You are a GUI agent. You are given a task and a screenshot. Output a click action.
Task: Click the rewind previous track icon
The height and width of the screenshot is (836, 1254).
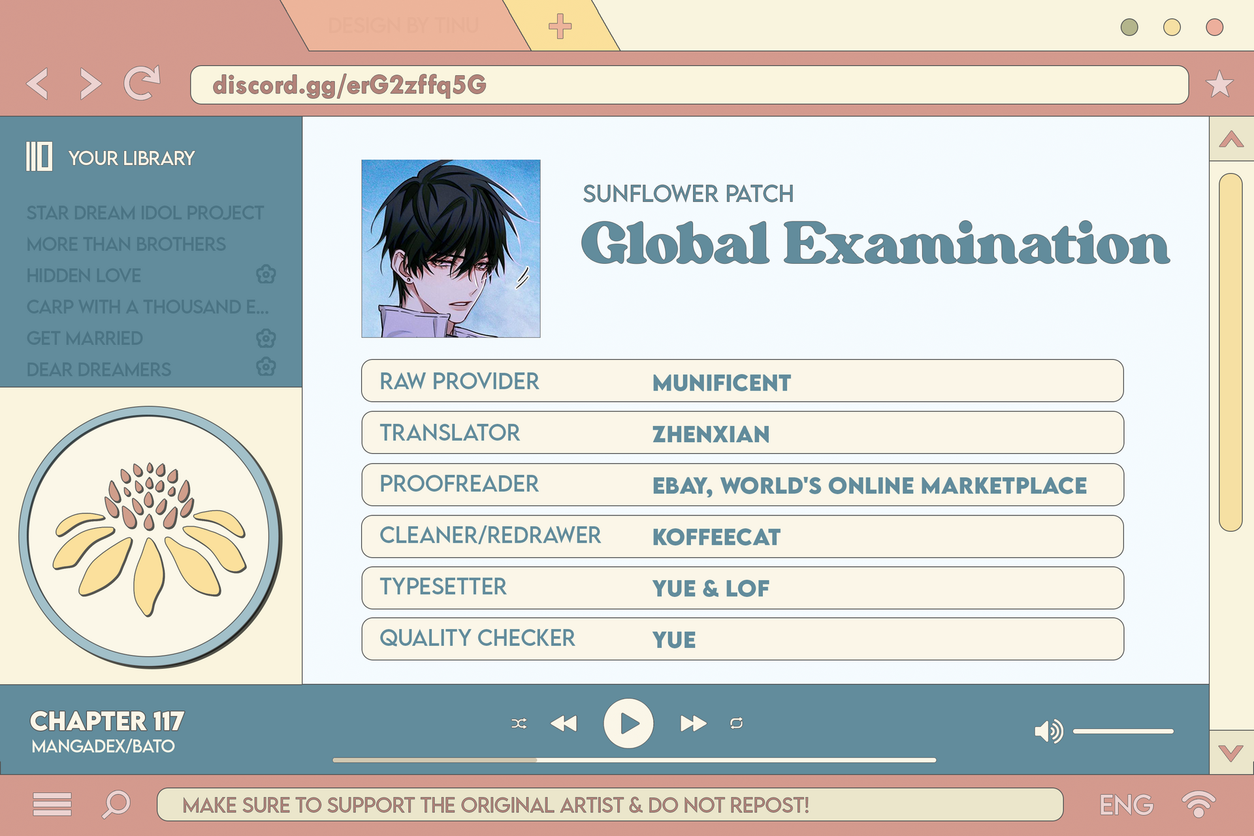pos(564,723)
